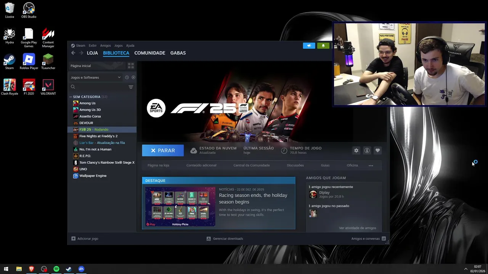Open the Lixeira recycle bin desktop icon
The image size is (488, 274).
click(x=10, y=10)
